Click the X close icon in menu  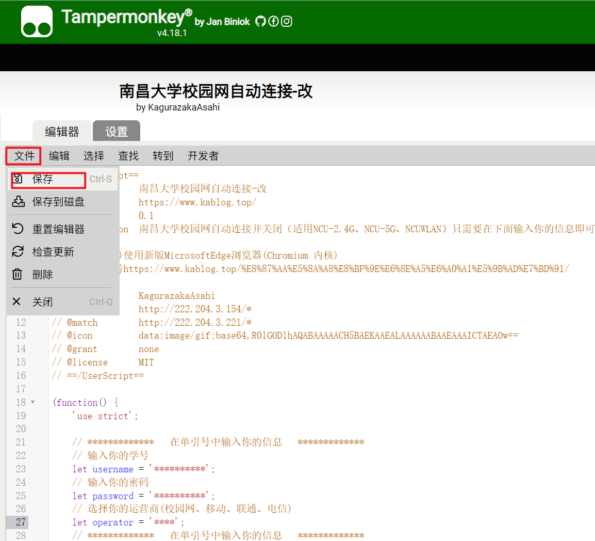(17, 301)
